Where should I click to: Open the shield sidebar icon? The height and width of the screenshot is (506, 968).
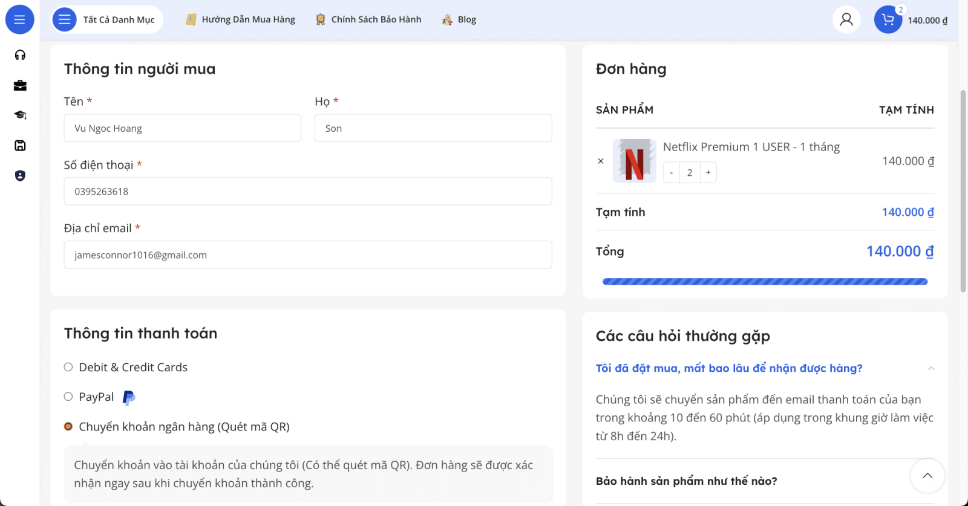click(x=20, y=175)
